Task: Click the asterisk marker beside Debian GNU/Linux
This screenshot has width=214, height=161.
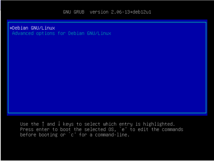Action: [x=11, y=28]
